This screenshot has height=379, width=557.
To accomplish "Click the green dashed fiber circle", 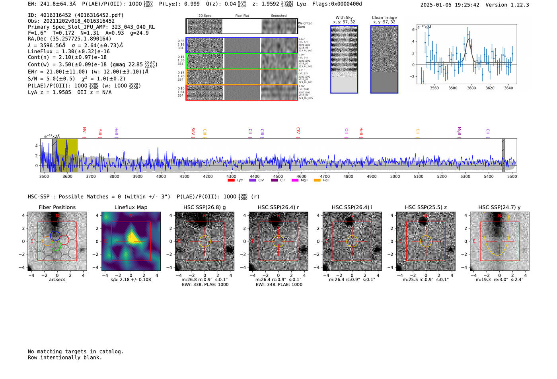I will [x=56, y=246].
